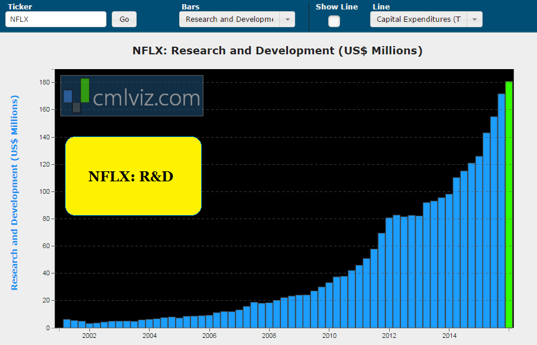Click the yellow NFLX: R&D label box
Image resolution: width=537 pixels, height=345 pixels.
133,176
